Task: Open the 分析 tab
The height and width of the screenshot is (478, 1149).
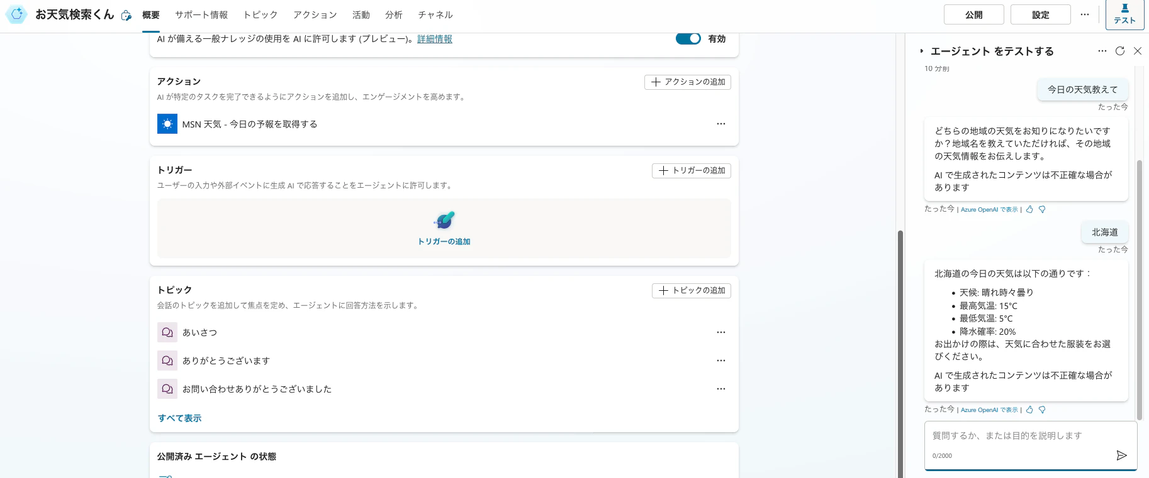Action: click(x=394, y=14)
